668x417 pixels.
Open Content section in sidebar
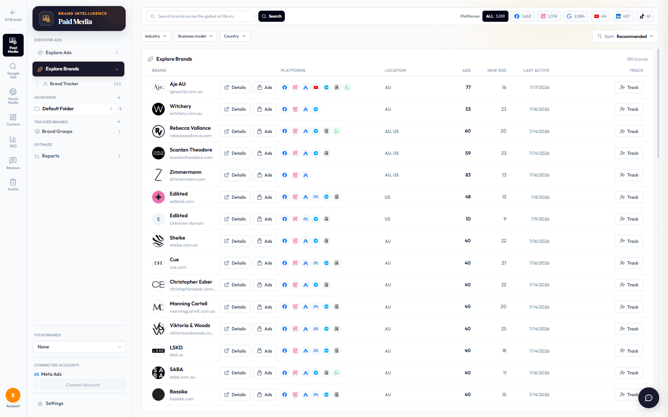tap(13, 120)
